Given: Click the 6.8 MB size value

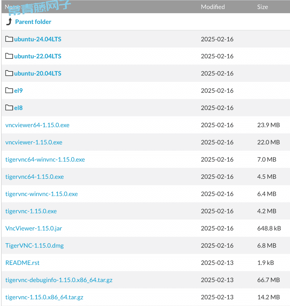Looking at the screenshot, I should click(267, 246).
